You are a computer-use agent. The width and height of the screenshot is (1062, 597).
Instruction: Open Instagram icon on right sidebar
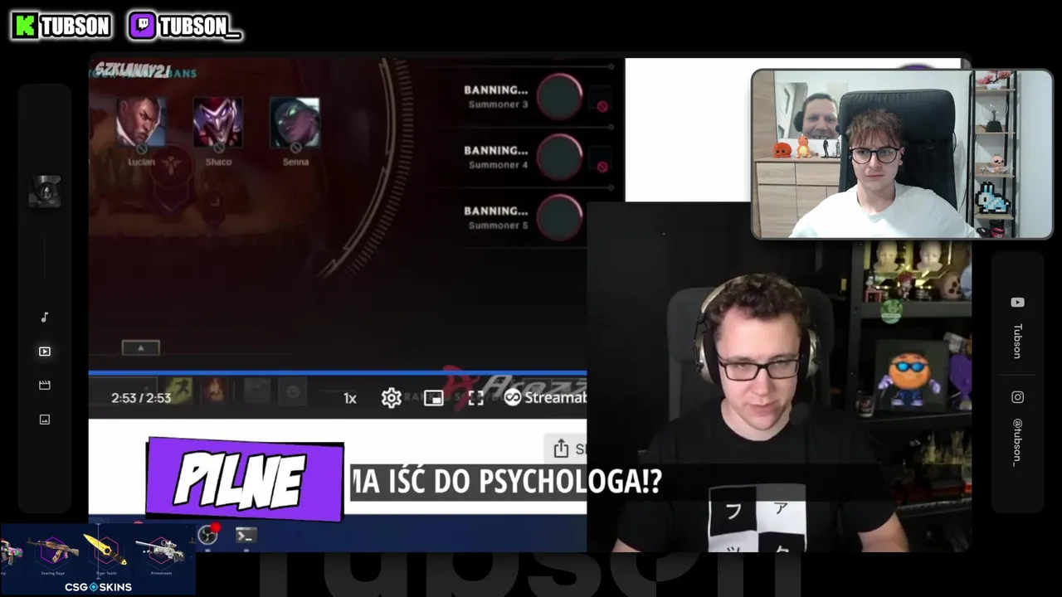coord(1017,397)
